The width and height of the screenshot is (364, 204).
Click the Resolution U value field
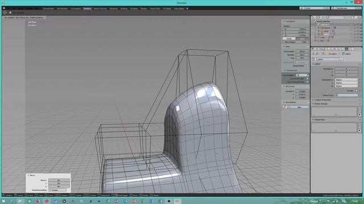[x=346, y=69]
